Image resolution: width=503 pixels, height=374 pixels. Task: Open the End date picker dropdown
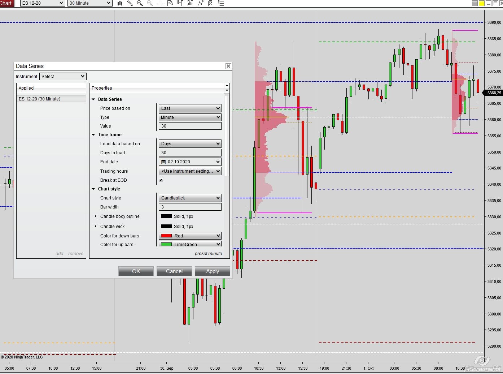click(x=190, y=162)
